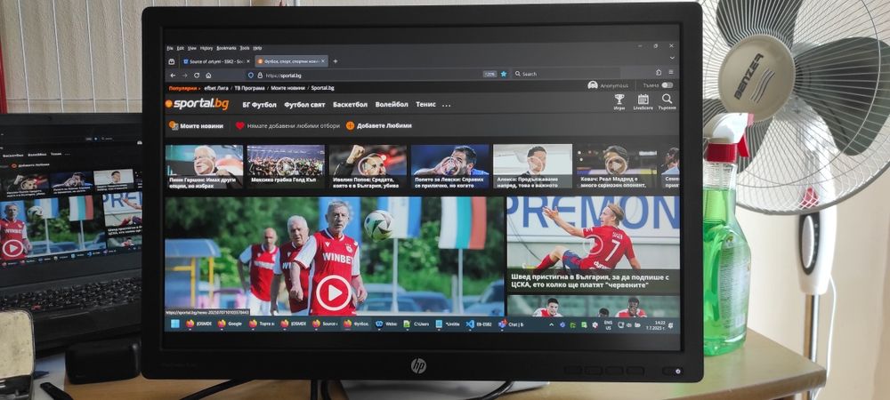890x400 pixels.
Task: Open Моите новини button under the logo
Action: (196, 126)
